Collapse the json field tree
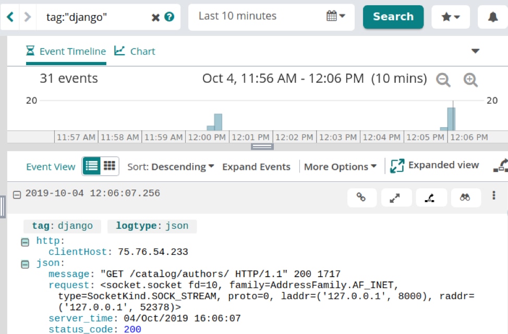Viewport: 508px width, 334px height. (25, 264)
